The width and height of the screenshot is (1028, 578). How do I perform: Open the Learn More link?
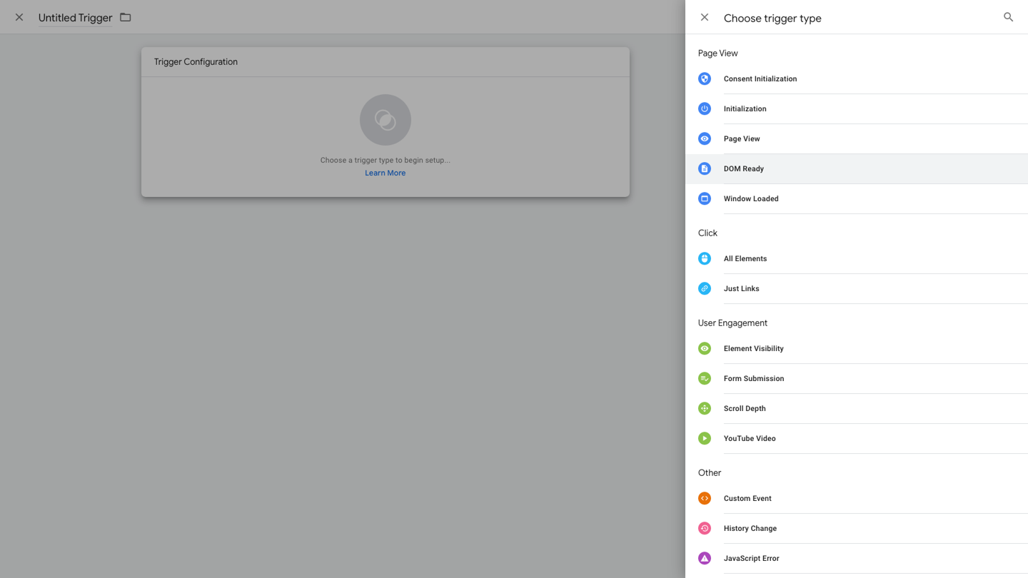pyautogui.click(x=385, y=173)
